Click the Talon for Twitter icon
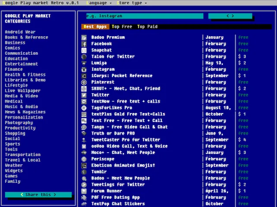 84,56
